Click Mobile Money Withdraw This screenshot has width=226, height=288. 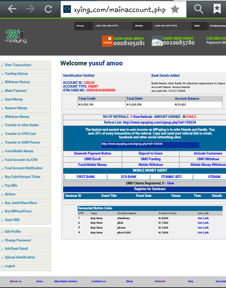[208, 165]
